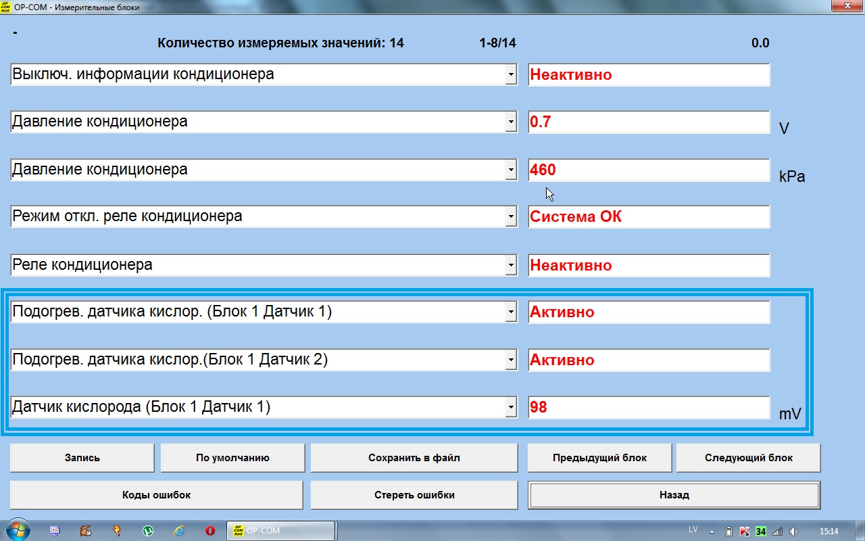The width and height of the screenshot is (865, 541).
Task: Click 'Стереть ошибки' to clear faults
Action: click(414, 495)
